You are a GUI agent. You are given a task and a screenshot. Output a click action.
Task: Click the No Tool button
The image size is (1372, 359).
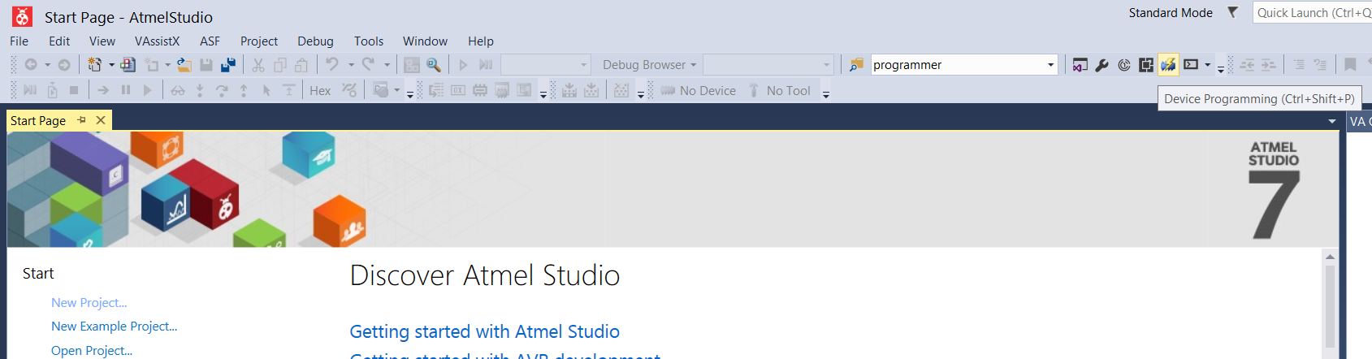pos(779,90)
